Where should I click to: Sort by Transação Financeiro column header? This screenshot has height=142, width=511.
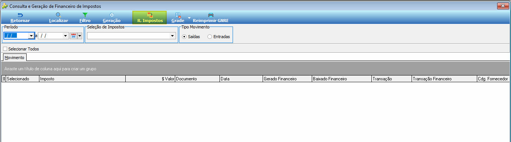coord(444,79)
